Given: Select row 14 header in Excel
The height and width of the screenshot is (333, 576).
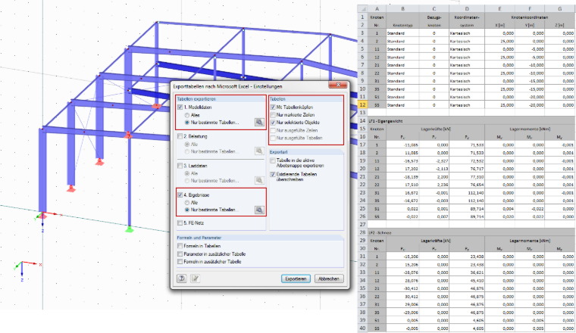Looking at the screenshot, I should click(362, 120).
